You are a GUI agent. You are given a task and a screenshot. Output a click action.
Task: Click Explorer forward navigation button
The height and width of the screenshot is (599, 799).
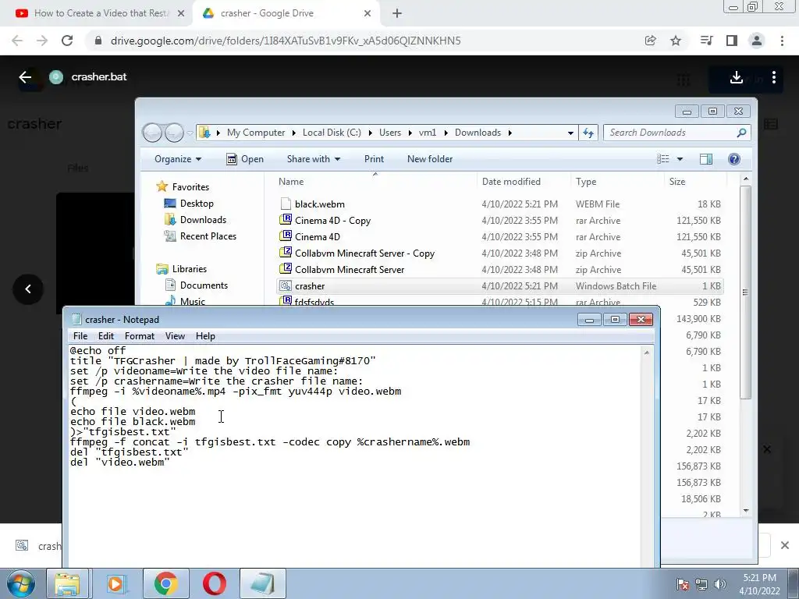tap(174, 133)
